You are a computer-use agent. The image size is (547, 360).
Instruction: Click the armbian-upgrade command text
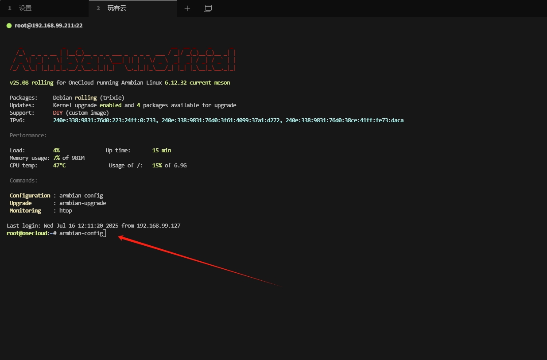(x=83, y=203)
